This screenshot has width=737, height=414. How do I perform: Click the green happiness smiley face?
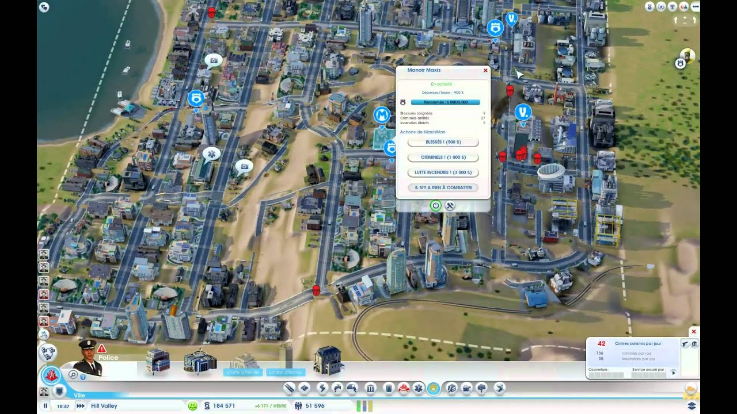(193, 406)
